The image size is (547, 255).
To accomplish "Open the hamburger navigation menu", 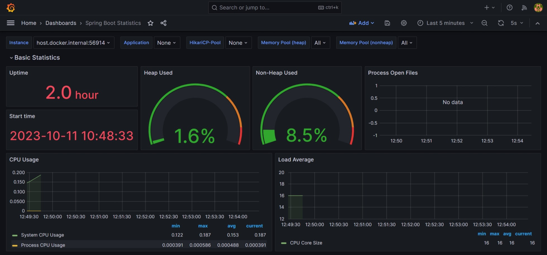I will click(x=11, y=23).
